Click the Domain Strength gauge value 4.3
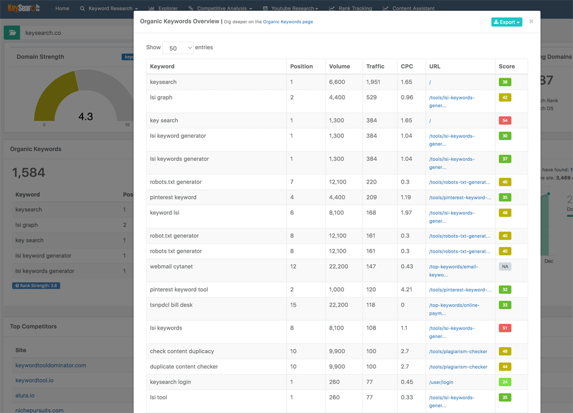The image size is (573, 413). [85, 117]
